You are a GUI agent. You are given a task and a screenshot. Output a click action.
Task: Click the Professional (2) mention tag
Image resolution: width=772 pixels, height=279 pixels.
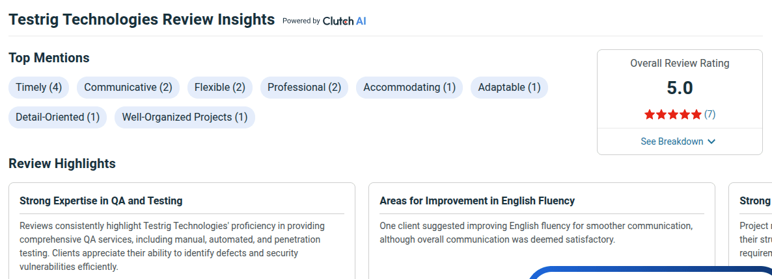[x=304, y=87]
